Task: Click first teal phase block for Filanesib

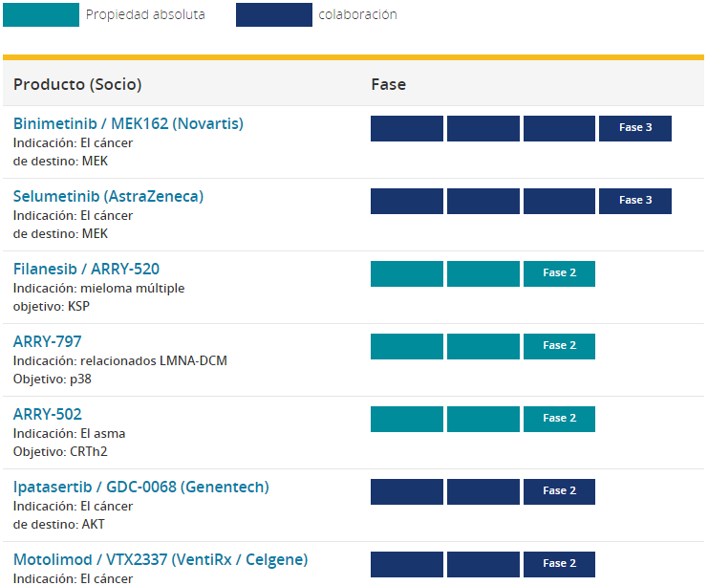Action: [407, 273]
